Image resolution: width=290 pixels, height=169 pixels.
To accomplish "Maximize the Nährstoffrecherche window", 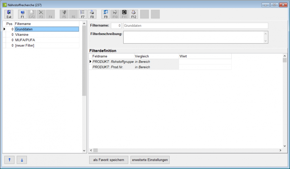I will point(274,5).
